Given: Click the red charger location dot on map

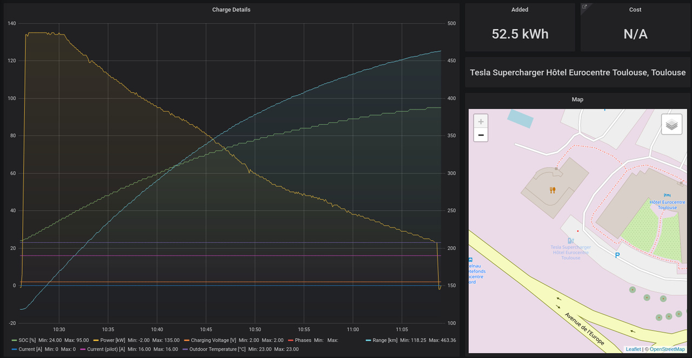Looking at the screenshot, I should (577, 231).
